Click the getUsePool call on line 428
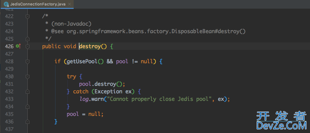310x133 pixels. [85, 62]
